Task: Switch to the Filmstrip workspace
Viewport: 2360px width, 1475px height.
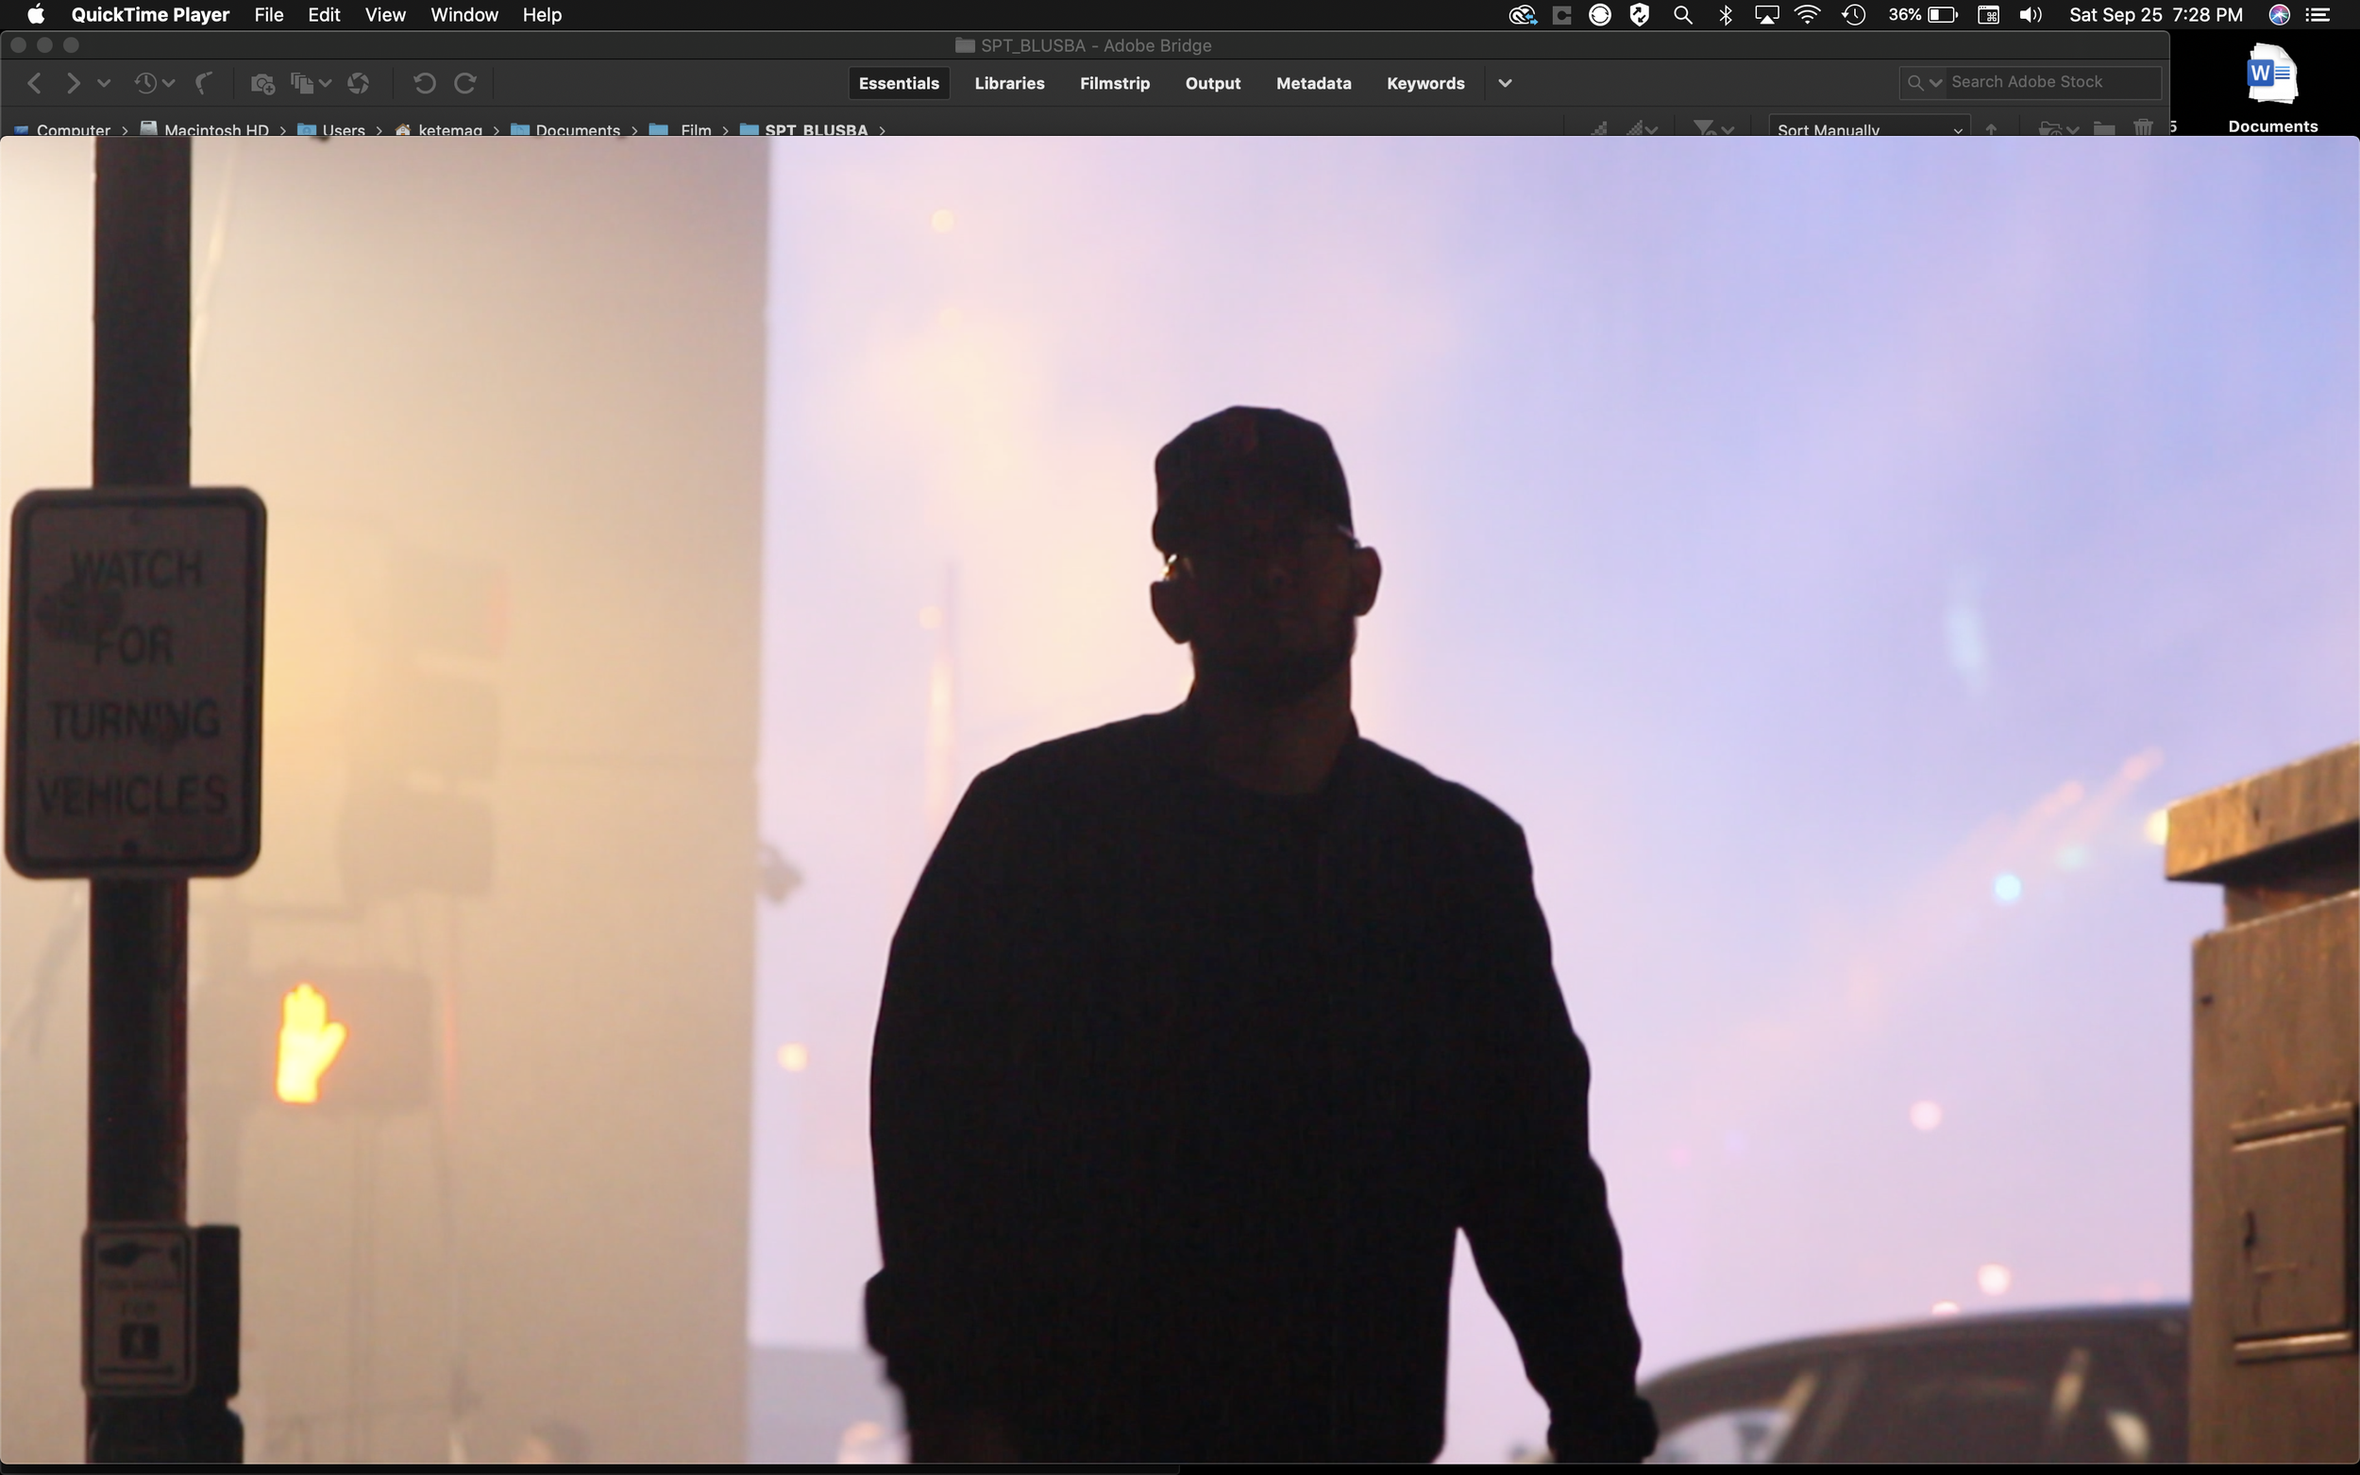Action: click(x=1114, y=83)
